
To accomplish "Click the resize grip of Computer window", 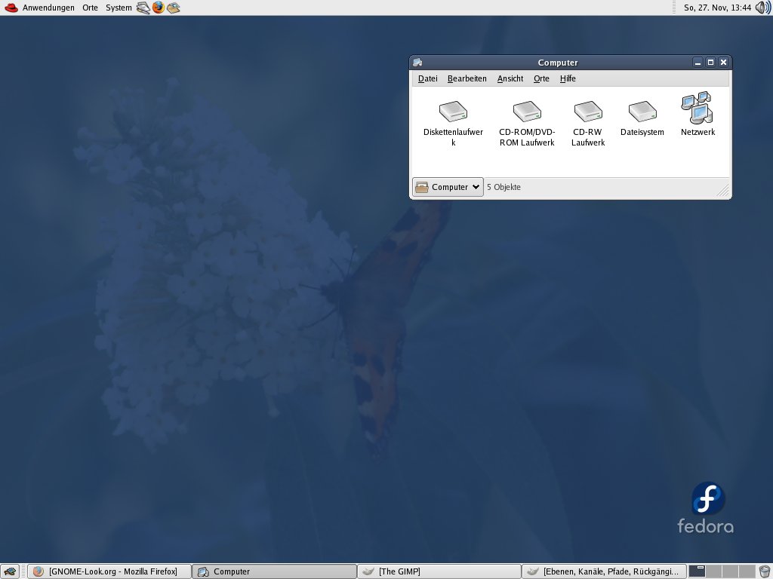I will point(723,191).
